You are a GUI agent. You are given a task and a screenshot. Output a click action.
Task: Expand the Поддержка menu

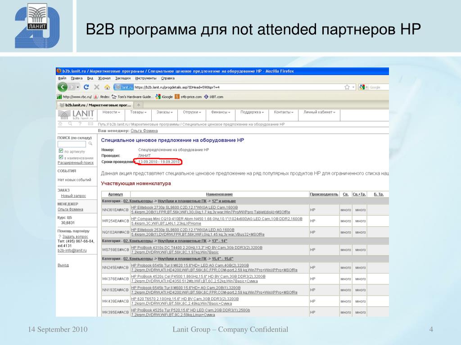252,112
